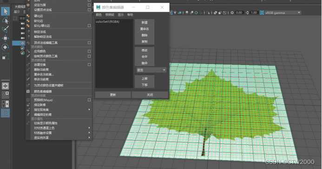The image size is (322, 169).
Task: Choose 颜色集编辑器 menu entry
Action: point(43,91)
